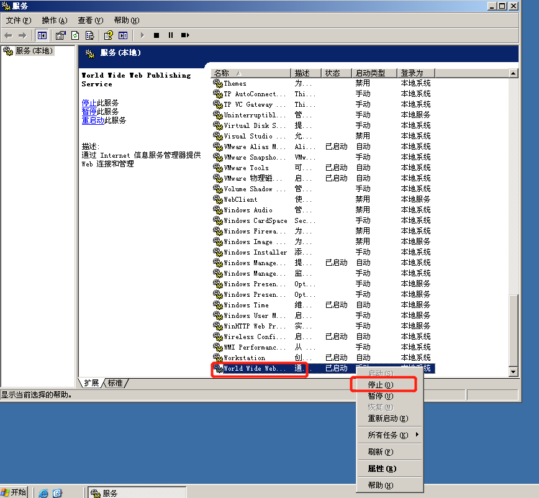Click the Export list toolbar icon
Screen dimensions: 539x498
point(89,35)
